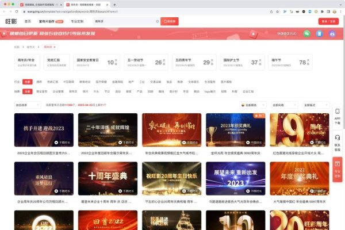Open the 全部风格 style dropdown
The height and width of the screenshot is (230, 345).
pos(284,105)
